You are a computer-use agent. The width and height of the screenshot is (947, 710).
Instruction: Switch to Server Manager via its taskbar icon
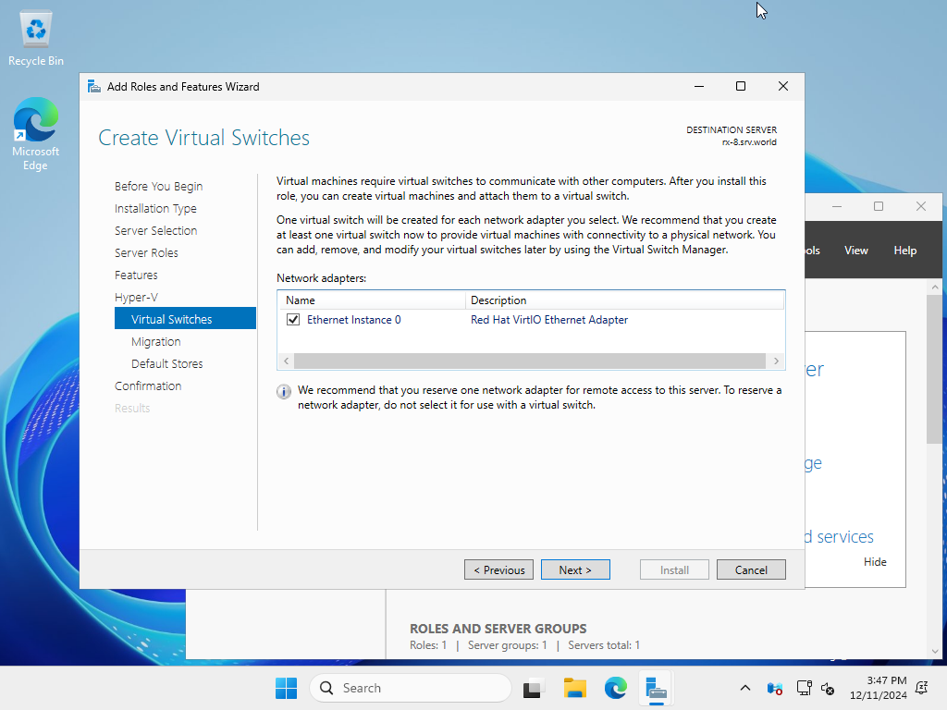pos(657,688)
